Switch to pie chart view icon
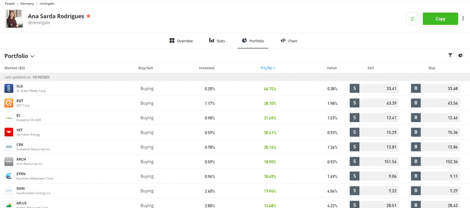This screenshot has height=208, width=470. [460, 56]
